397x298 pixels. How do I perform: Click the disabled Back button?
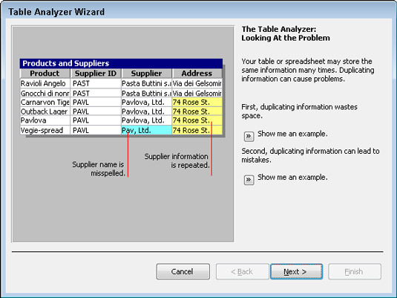[242, 272]
